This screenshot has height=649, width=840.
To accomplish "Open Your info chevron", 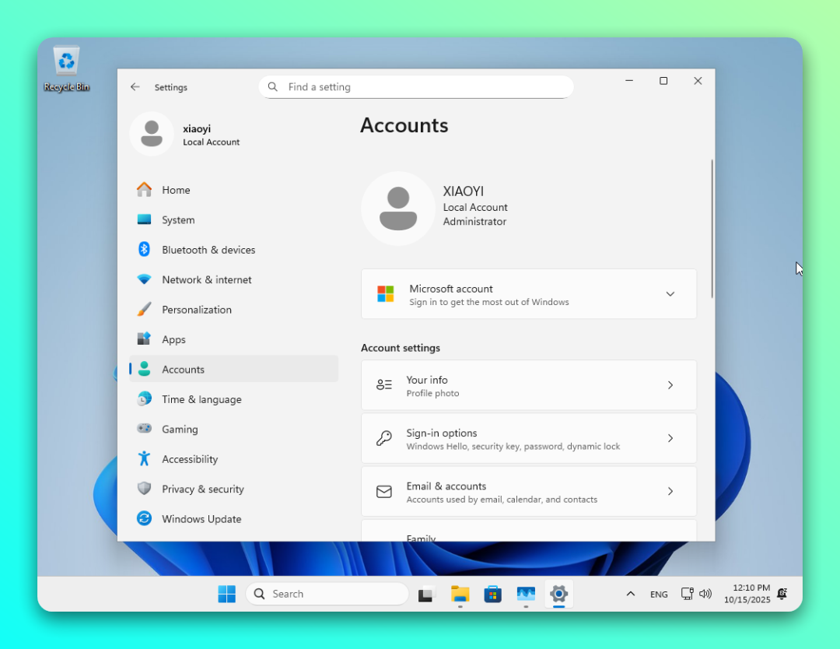I will coord(670,385).
